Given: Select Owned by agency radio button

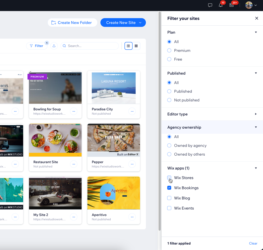Looking at the screenshot, I should [x=169, y=146].
